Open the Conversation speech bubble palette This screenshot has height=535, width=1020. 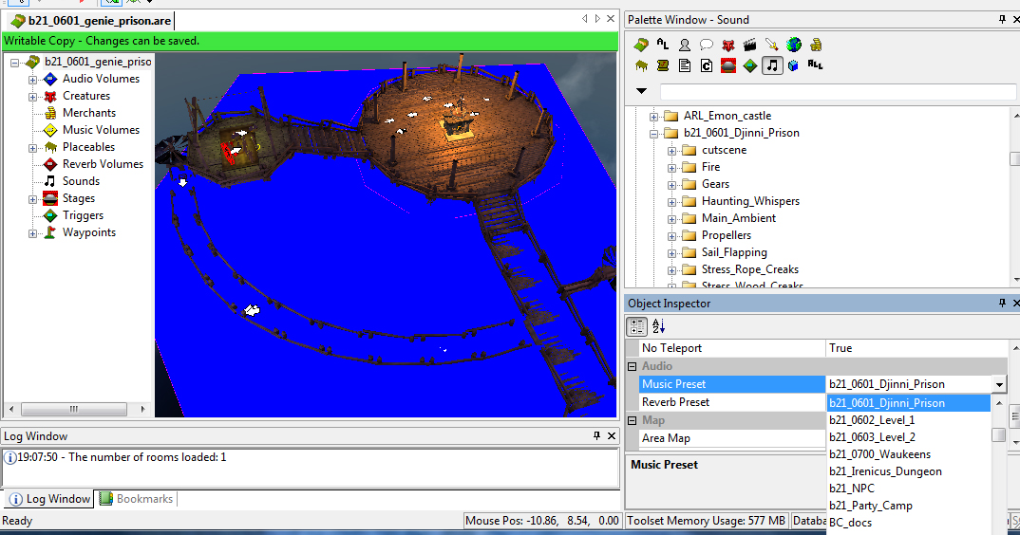click(706, 45)
